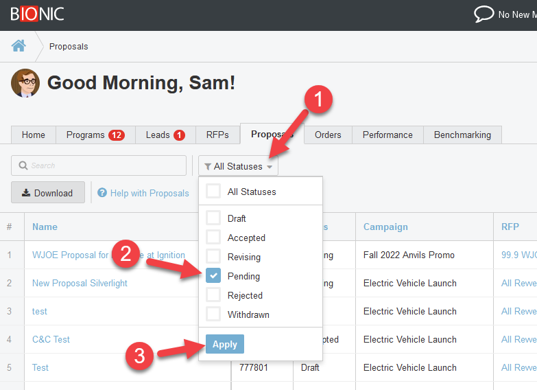Click the Apply filter button

[x=225, y=344]
